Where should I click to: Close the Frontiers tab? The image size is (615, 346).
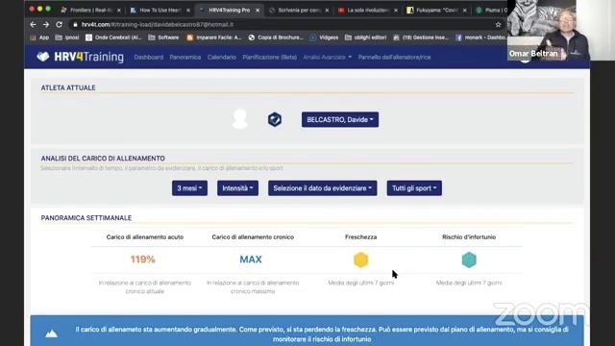[x=119, y=11]
